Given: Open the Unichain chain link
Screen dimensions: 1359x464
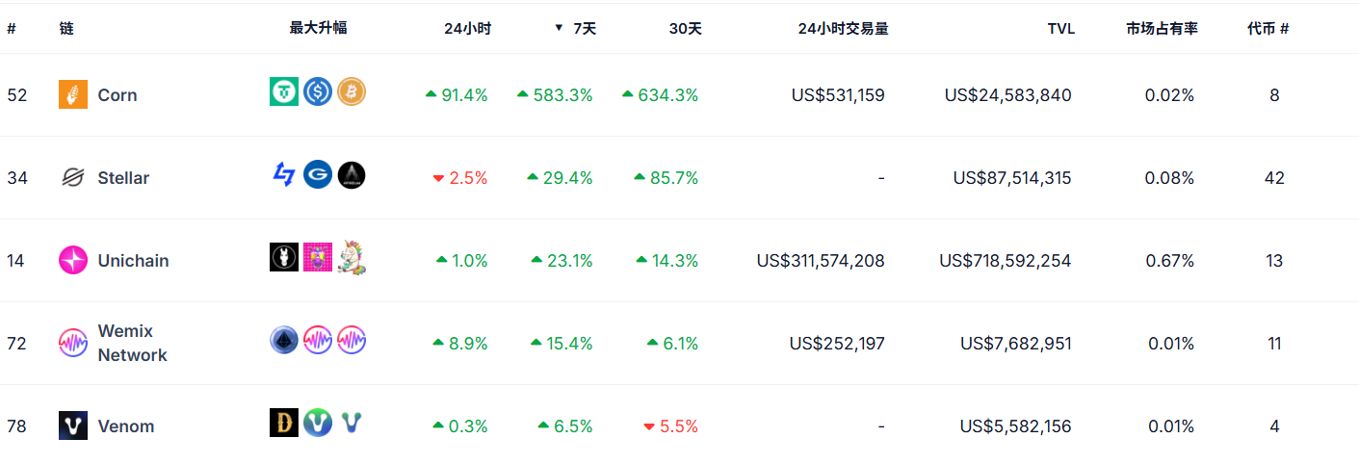Looking at the screenshot, I should point(133,261).
